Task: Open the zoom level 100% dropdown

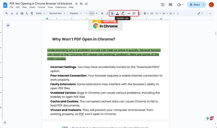Action: point(40,13)
